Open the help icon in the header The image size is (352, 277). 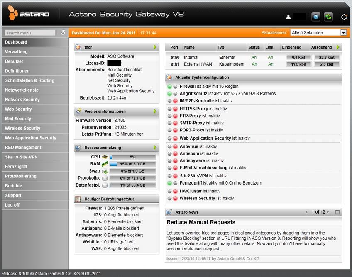315,17
